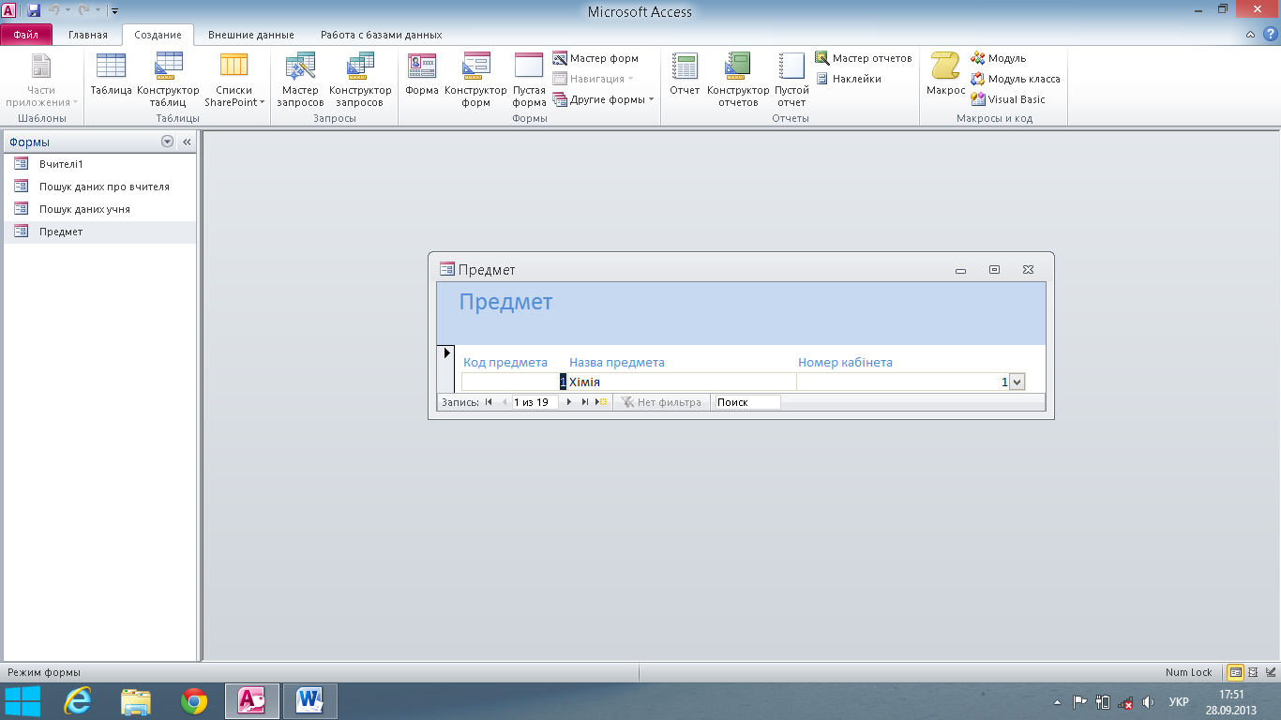
Task: Create a Blank Report (Пустой отчет)
Action: [791, 80]
